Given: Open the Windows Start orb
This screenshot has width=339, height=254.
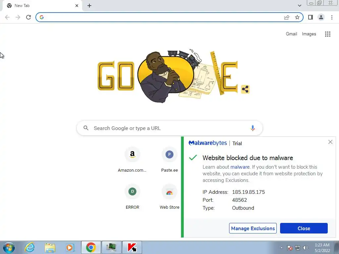Looking at the screenshot, I should [x=9, y=247].
